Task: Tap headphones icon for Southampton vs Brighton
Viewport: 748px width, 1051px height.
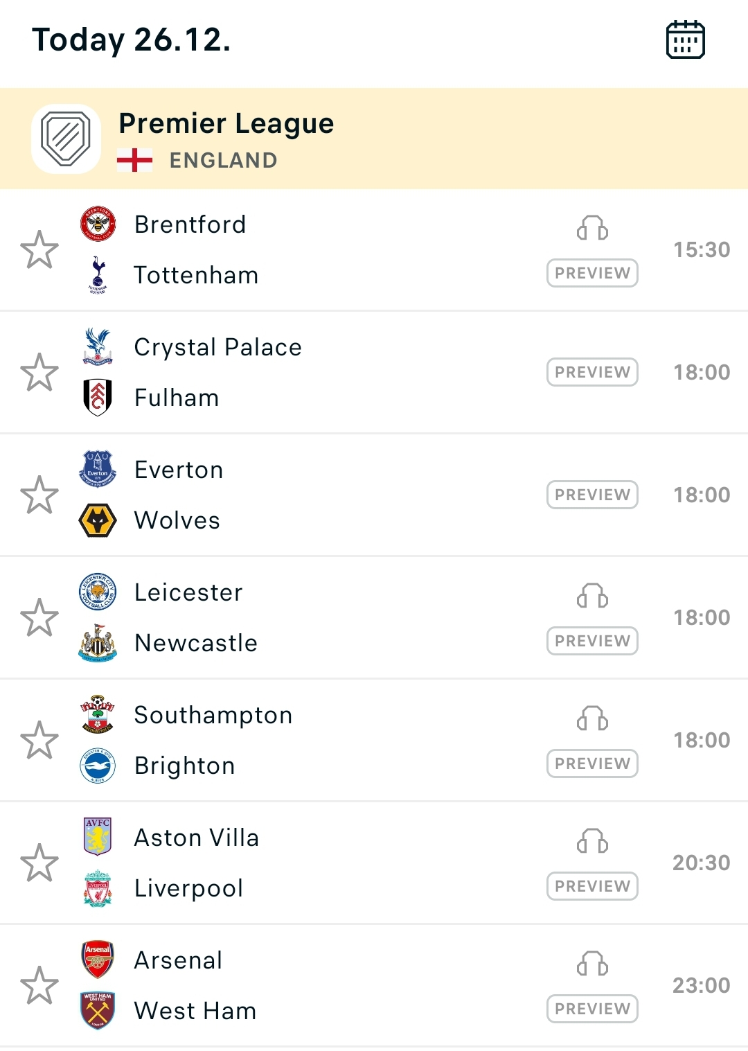Action: [x=592, y=718]
